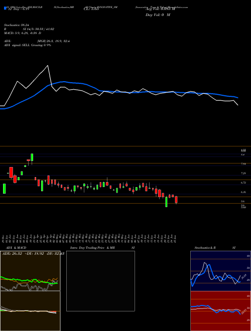This screenshot has height=331, width=251.
Task: Click the last red candlestick on the chart
Action: click(x=176, y=200)
